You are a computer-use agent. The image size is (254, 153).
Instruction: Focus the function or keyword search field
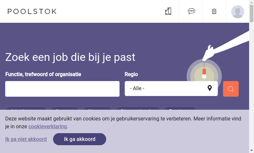pyautogui.click(x=63, y=89)
